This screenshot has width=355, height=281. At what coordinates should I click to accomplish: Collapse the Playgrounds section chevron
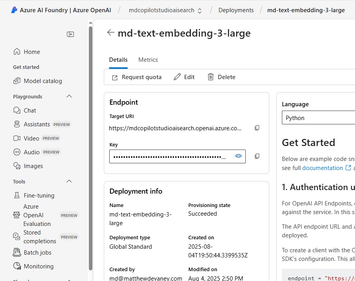point(69,96)
